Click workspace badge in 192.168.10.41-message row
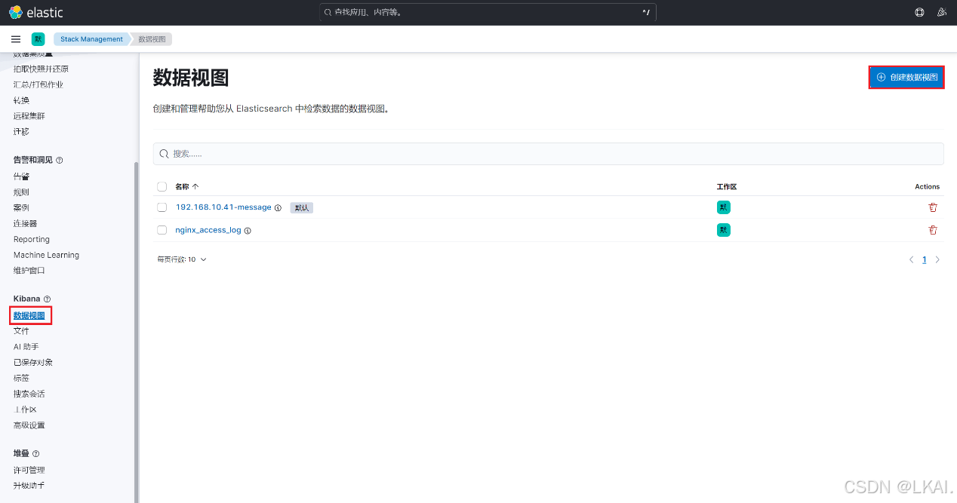 (724, 207)
